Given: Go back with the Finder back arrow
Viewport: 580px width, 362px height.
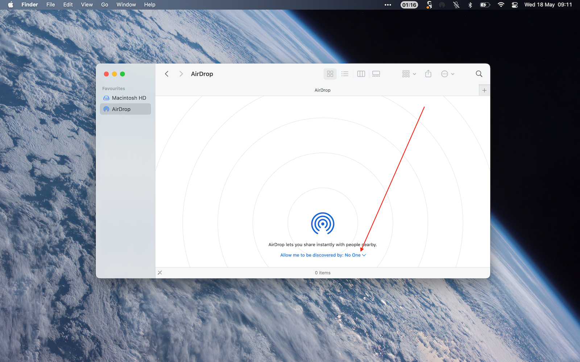Looking at the screenshot, I should point(167,74).
